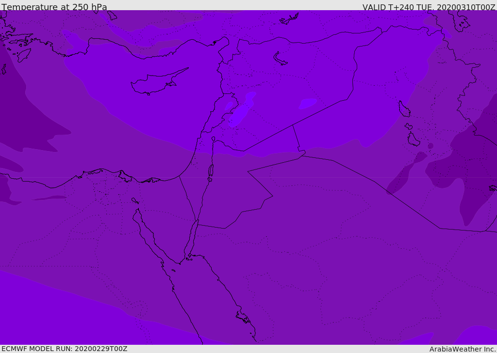Select the 'VALID T+240 TUE. 20200310T00Z' label

click(x=429, y=7)
